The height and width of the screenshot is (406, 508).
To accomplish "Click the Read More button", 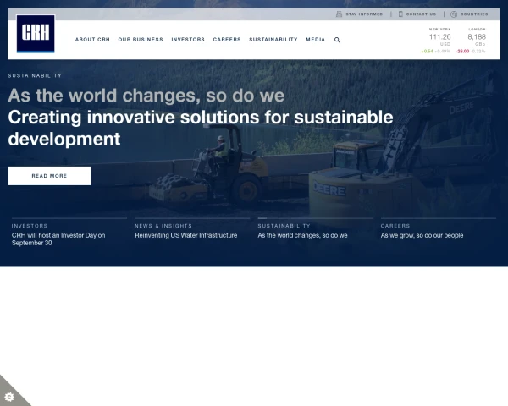I will tap(50, 176).
